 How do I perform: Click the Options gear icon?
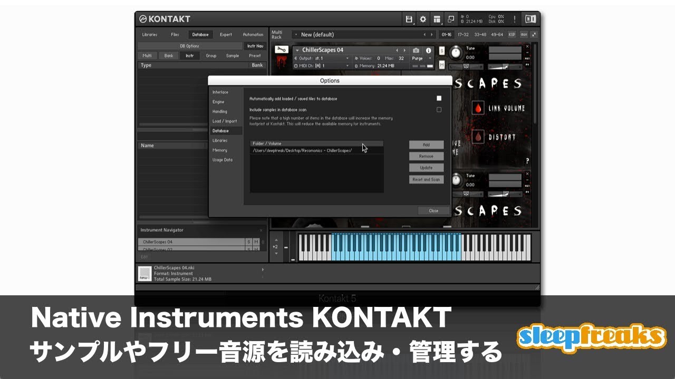pyautogui.click(x=422, y=18)
